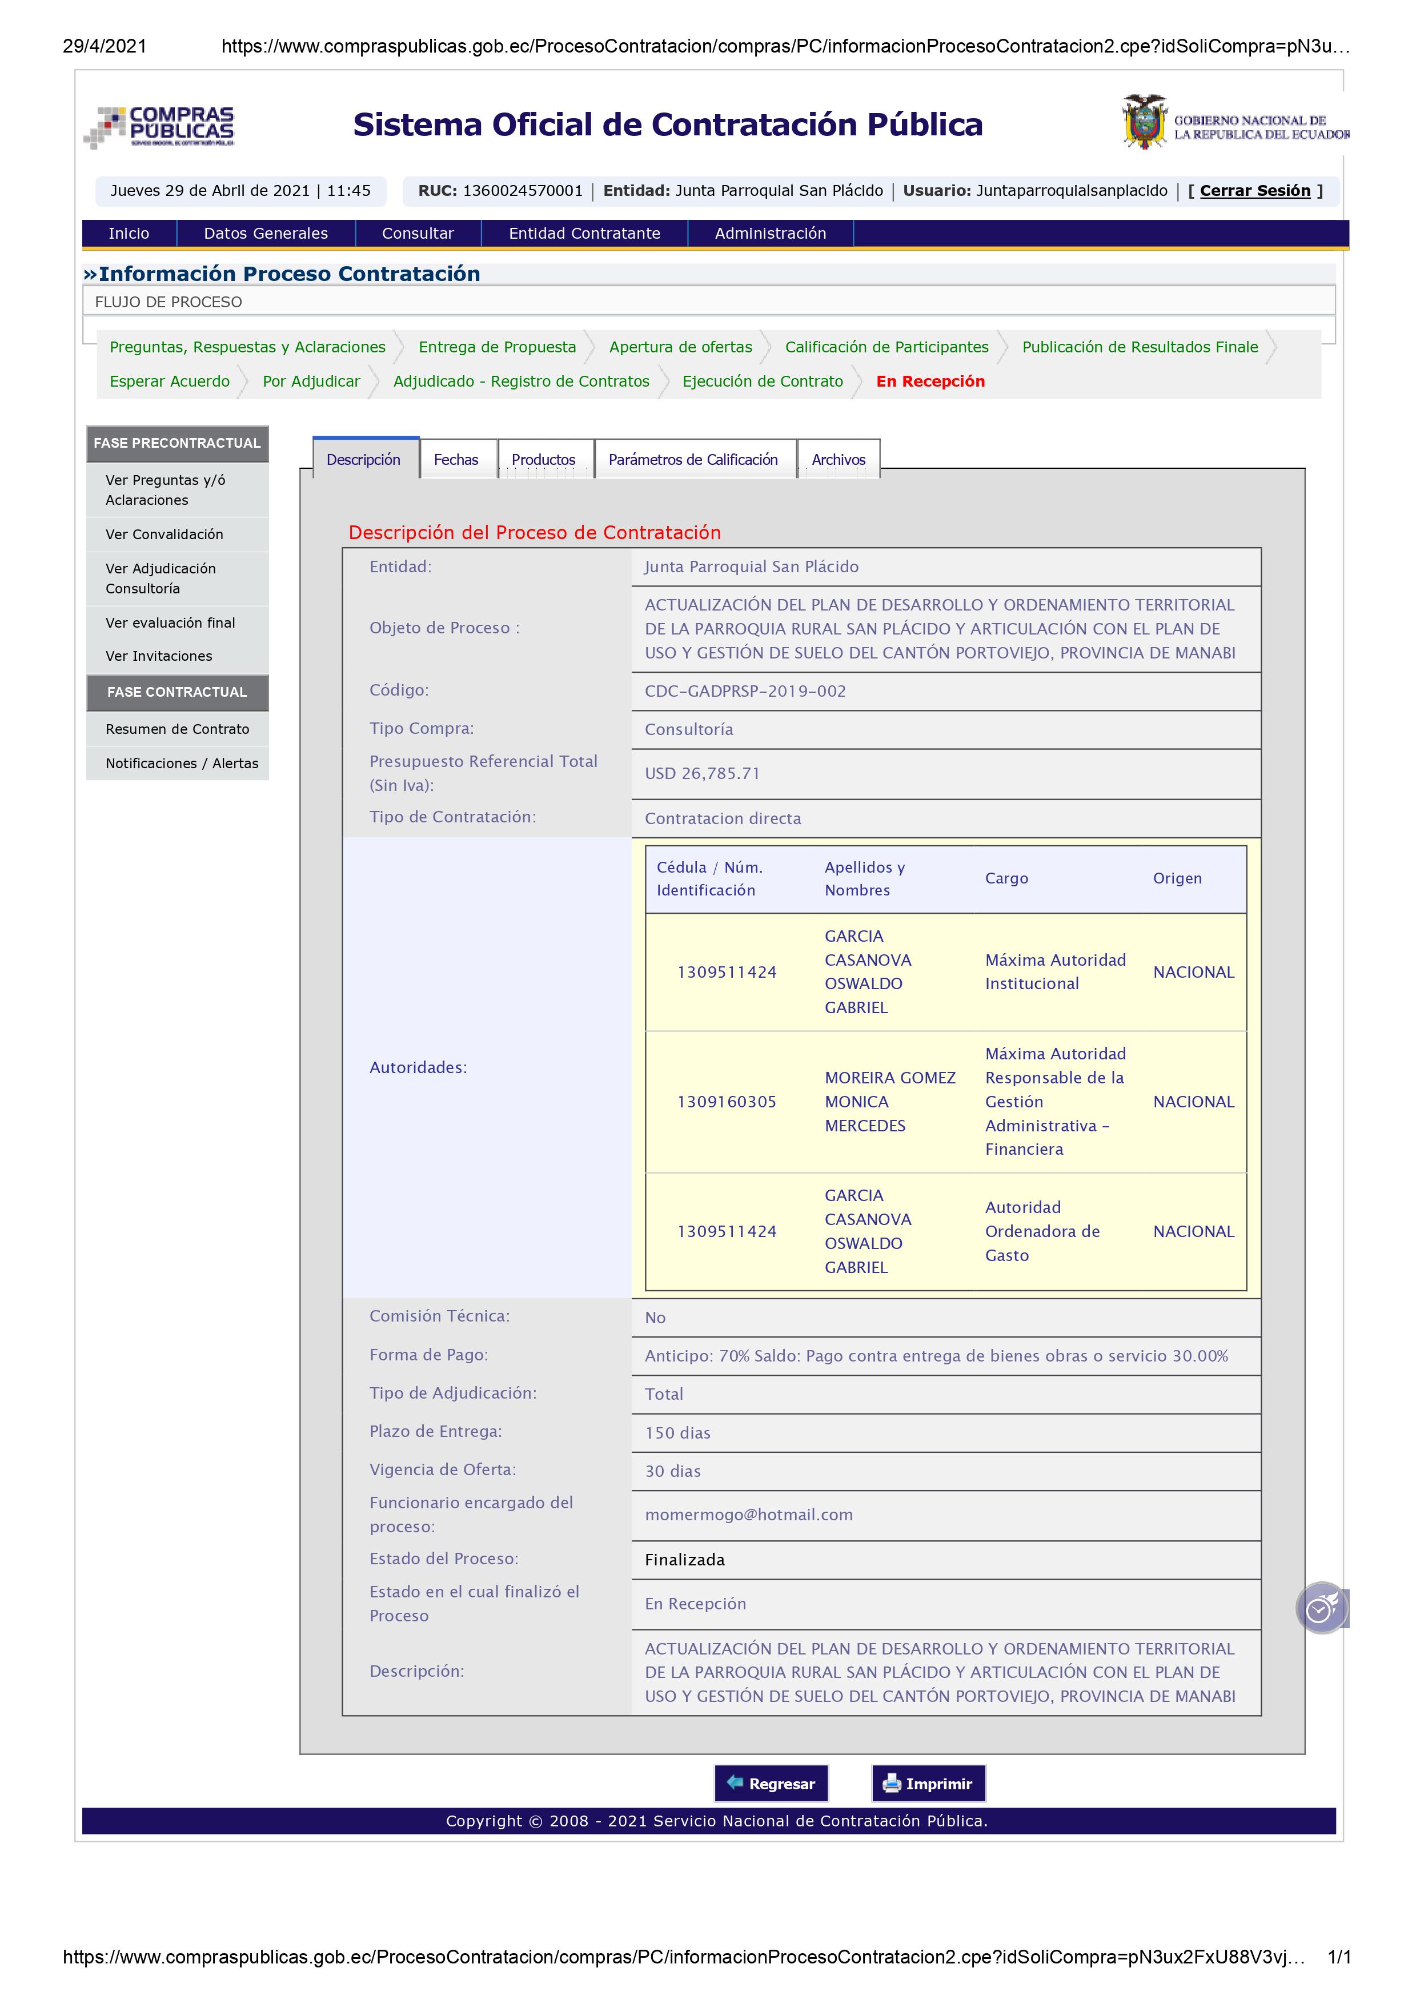This screenshot has width=1416, height=2004.
Task: Switch to the Archivos tab
Action: [838, 459]
